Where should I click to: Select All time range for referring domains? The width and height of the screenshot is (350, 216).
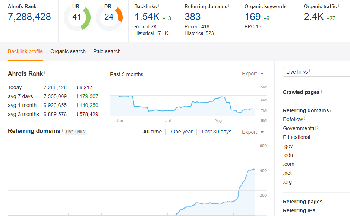[152, 132]
